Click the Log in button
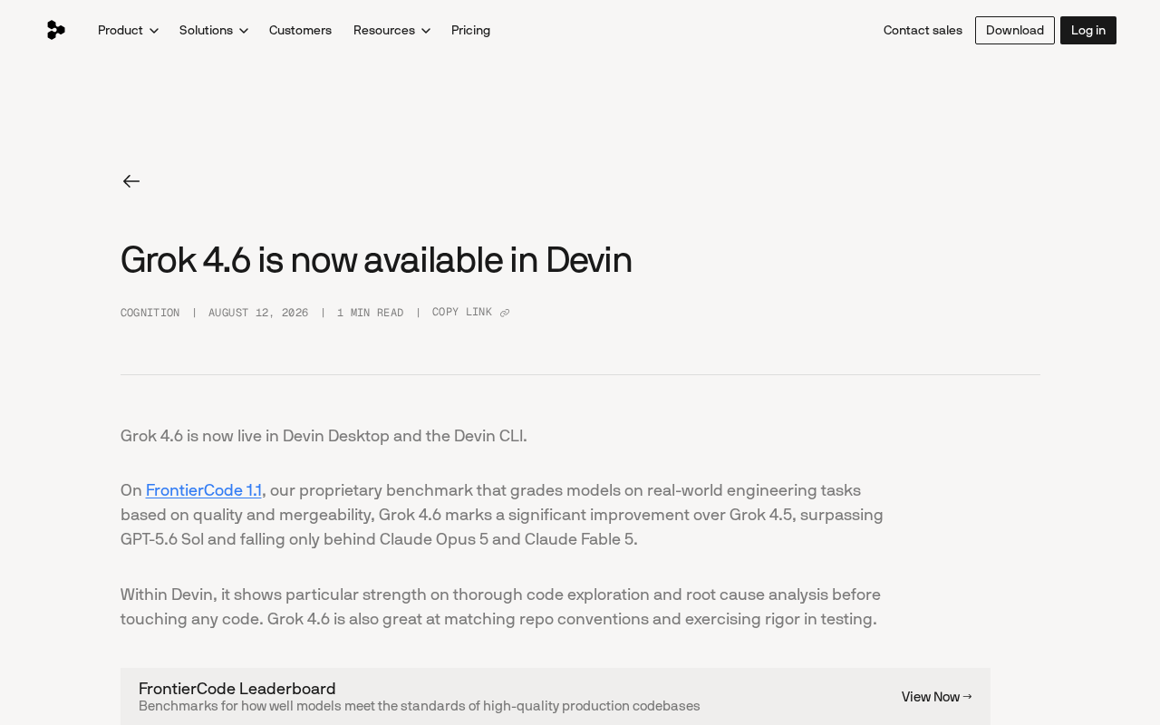 pyautogui.click(x=1088, y=30)
